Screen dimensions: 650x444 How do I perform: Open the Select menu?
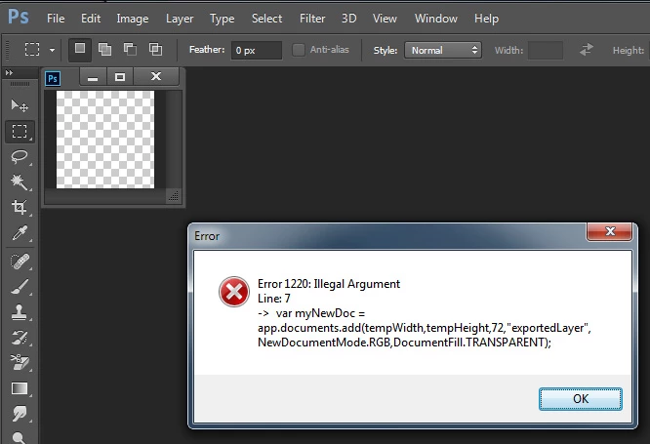tap(266, 19)
